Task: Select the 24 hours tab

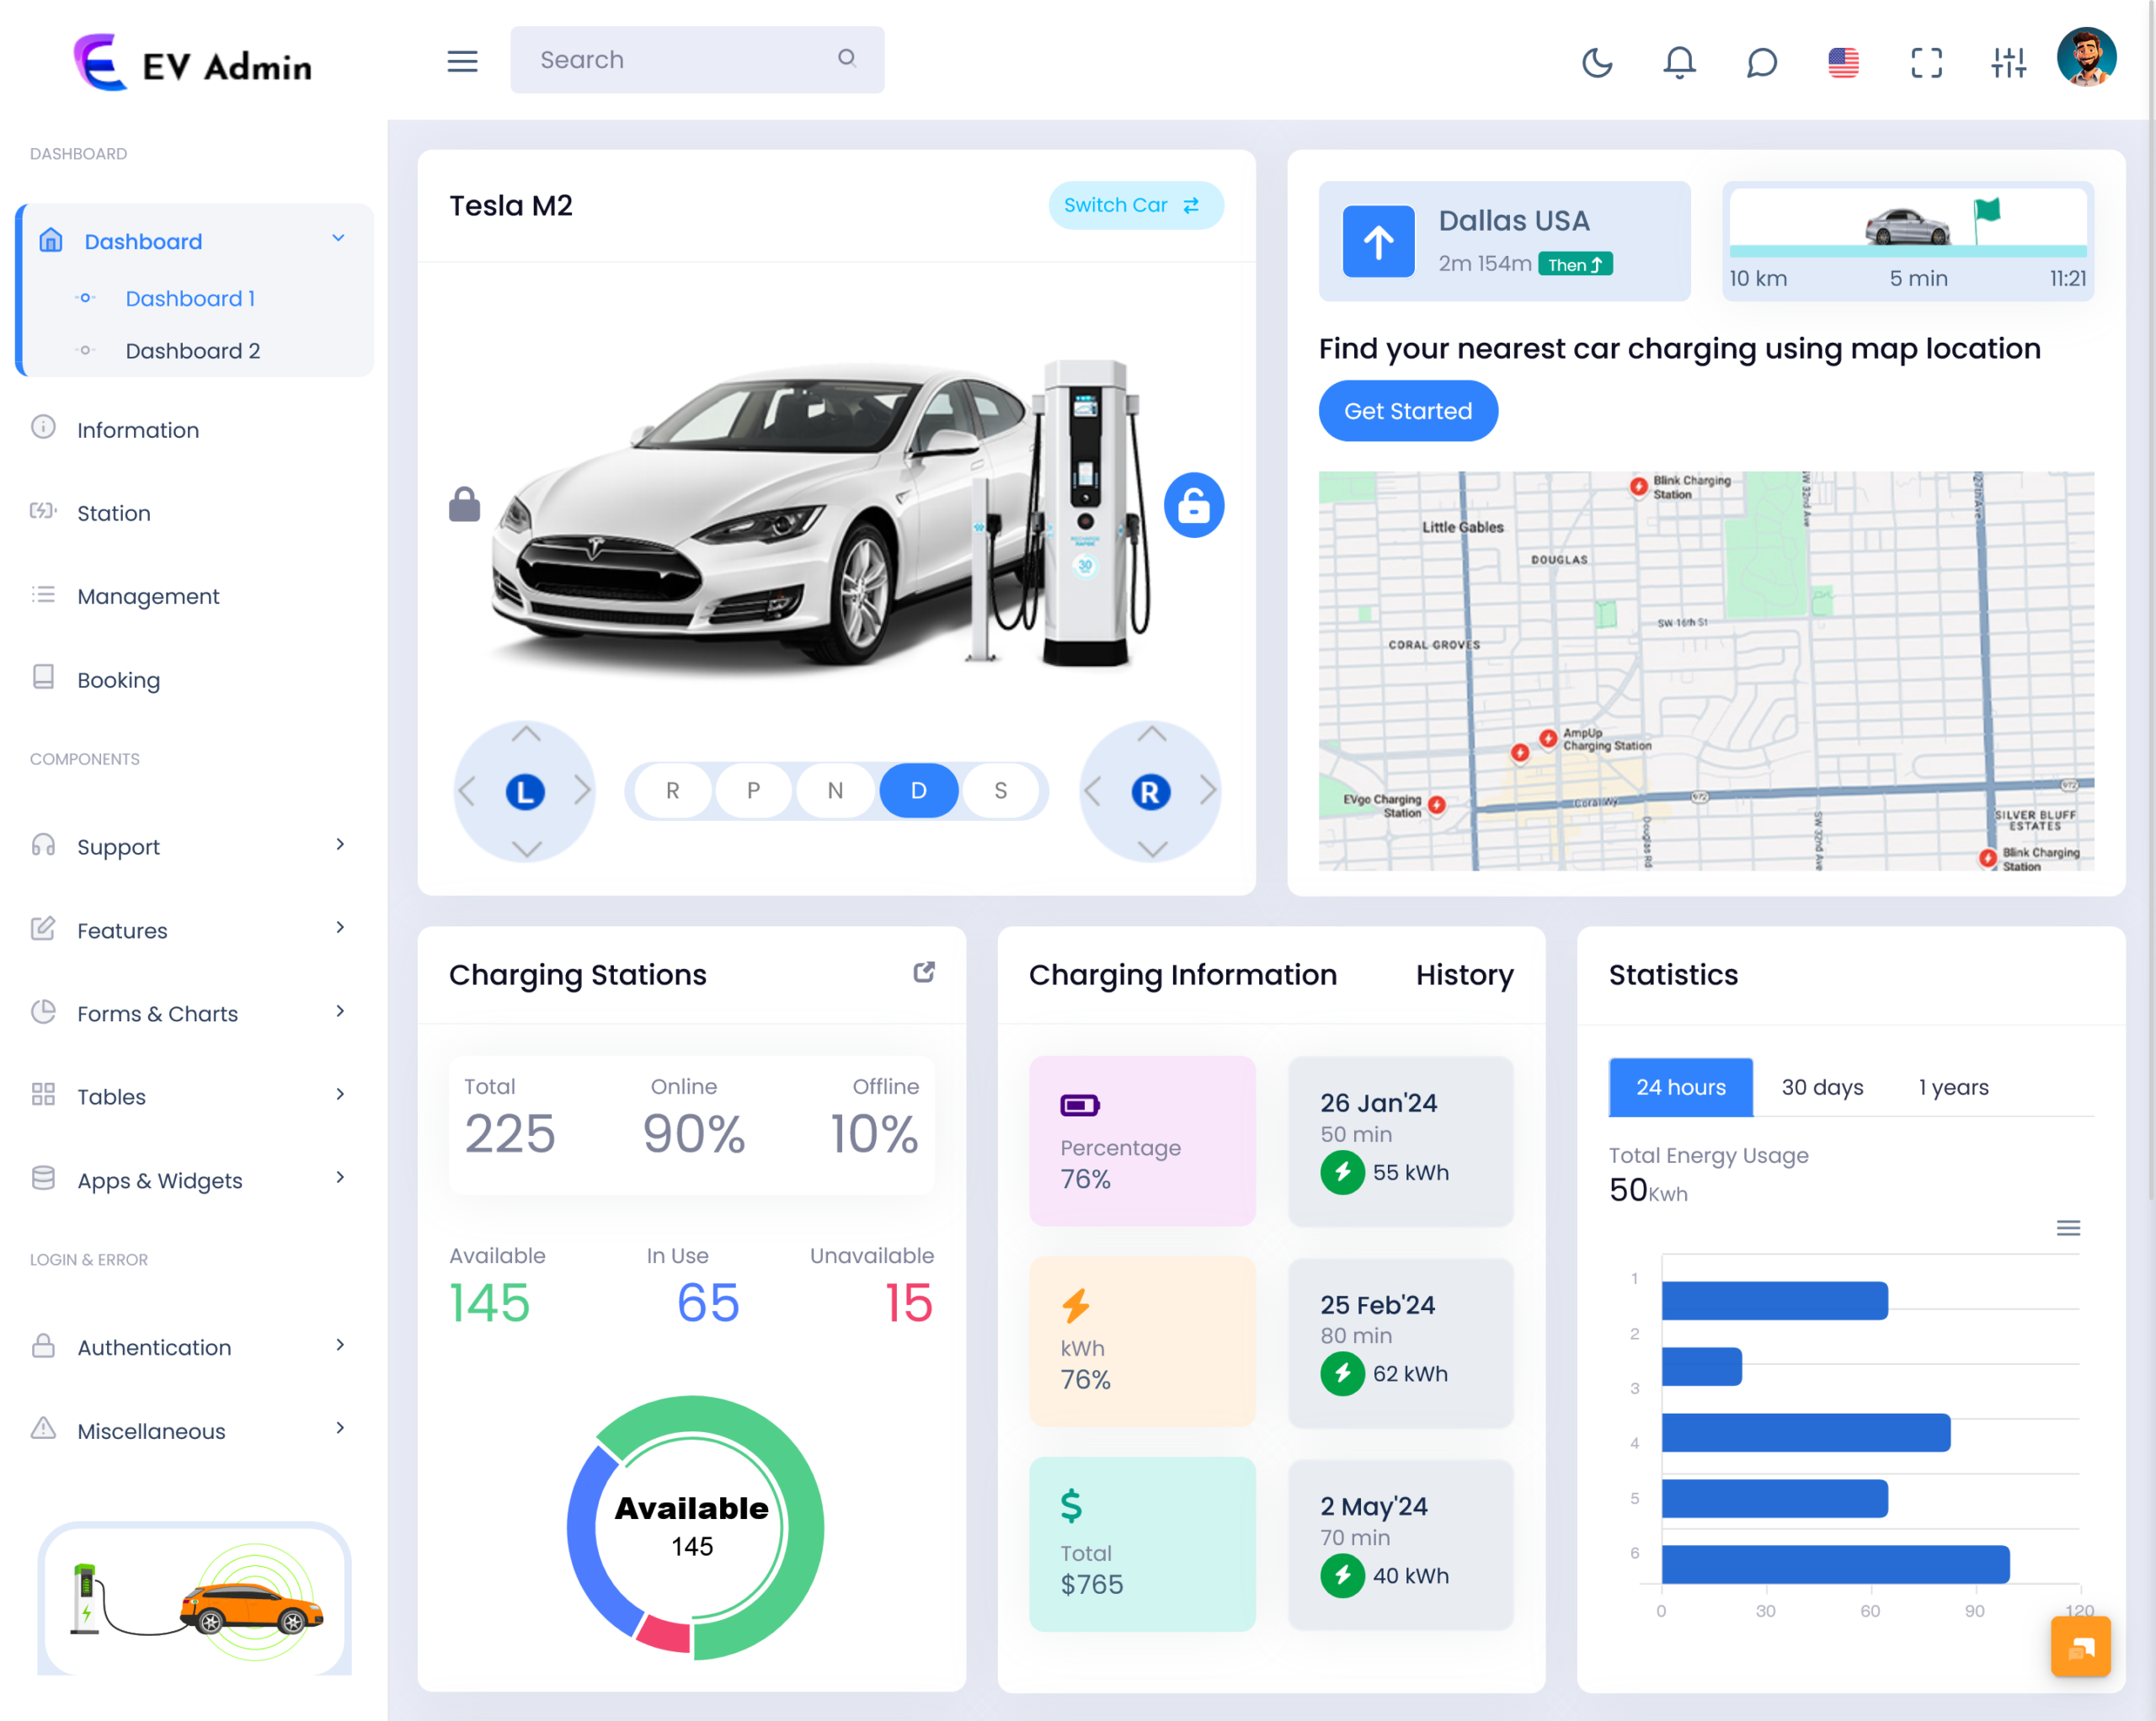Action: pyautogui.click(x=1680, y=1087)
